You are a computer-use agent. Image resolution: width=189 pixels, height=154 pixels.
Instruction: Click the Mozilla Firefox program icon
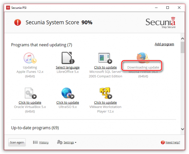(x=143, y=57)
